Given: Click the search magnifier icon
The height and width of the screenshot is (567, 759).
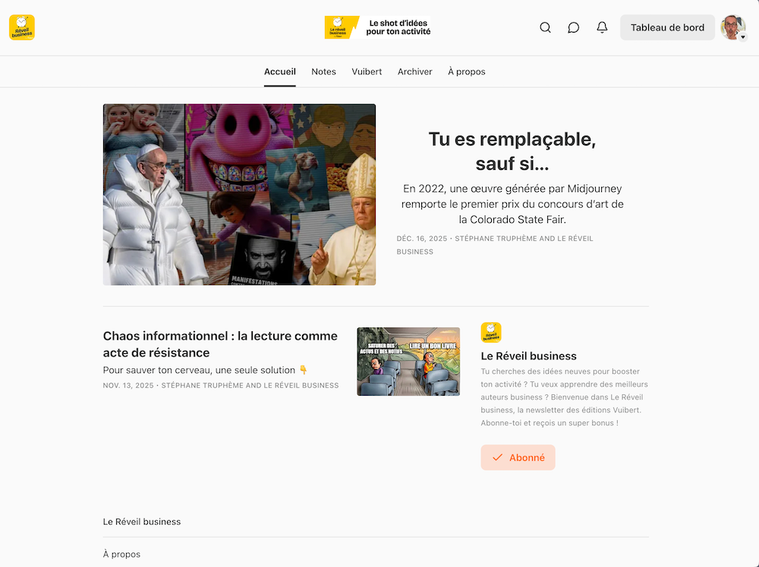Looking at the screenshot, I should pyautogui.click(x=545, y=27).
